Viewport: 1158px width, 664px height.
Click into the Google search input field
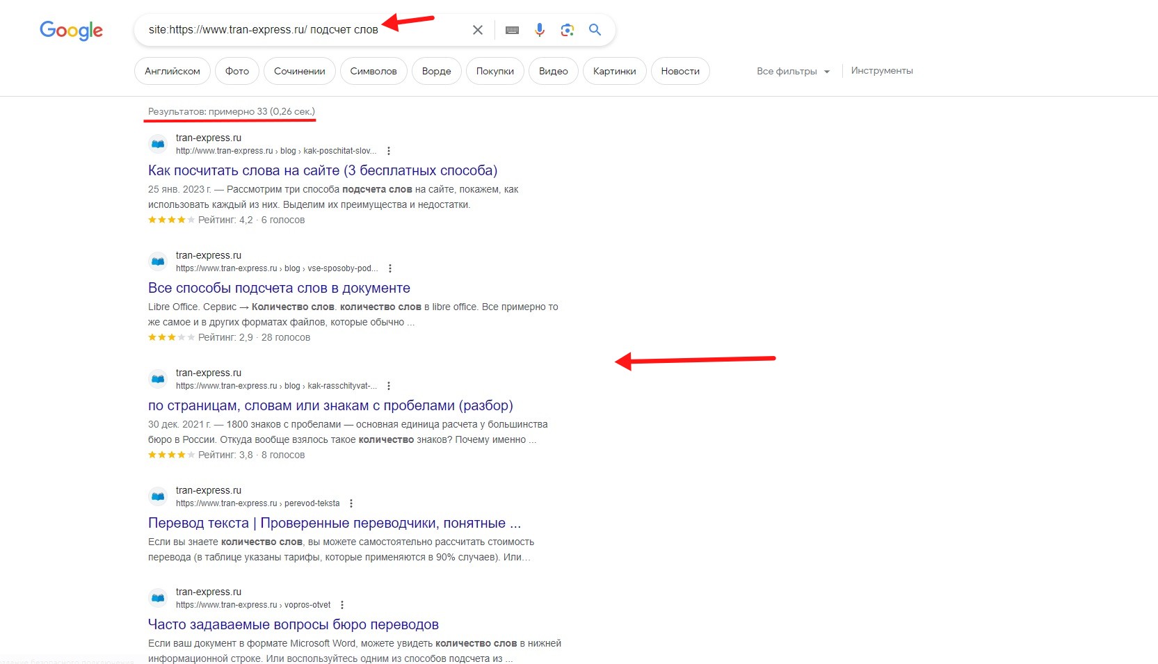click(299, 30)
